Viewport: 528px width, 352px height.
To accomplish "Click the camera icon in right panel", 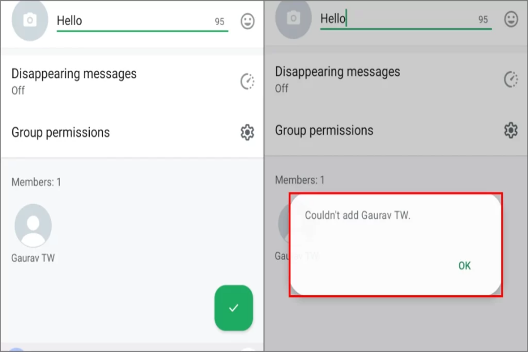I will 293,19.
